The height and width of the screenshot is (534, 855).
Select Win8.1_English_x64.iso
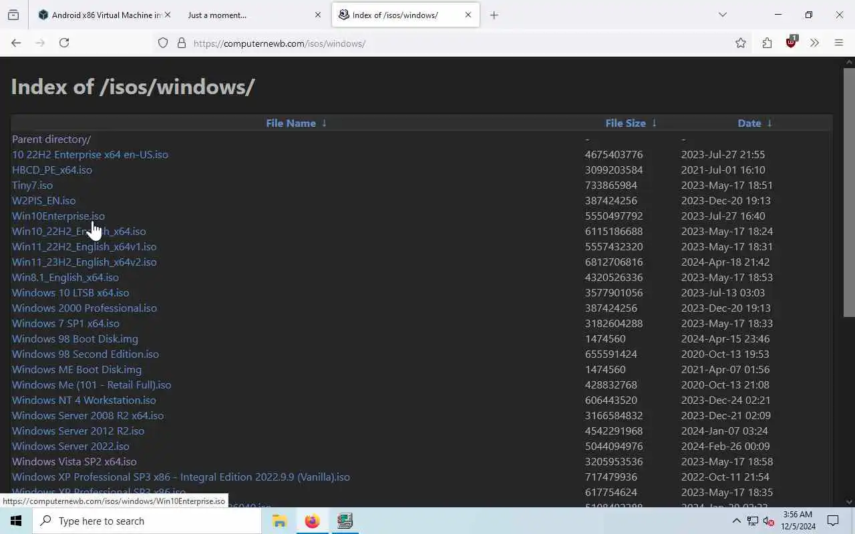65,277
